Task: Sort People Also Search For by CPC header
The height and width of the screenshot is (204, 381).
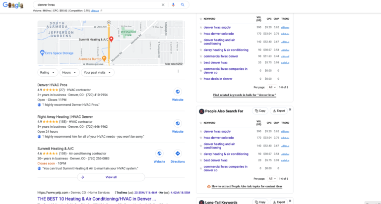Action: 269,123
